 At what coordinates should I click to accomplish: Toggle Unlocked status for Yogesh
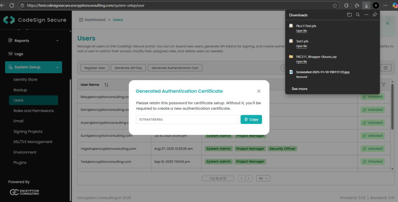coord(373,148)
